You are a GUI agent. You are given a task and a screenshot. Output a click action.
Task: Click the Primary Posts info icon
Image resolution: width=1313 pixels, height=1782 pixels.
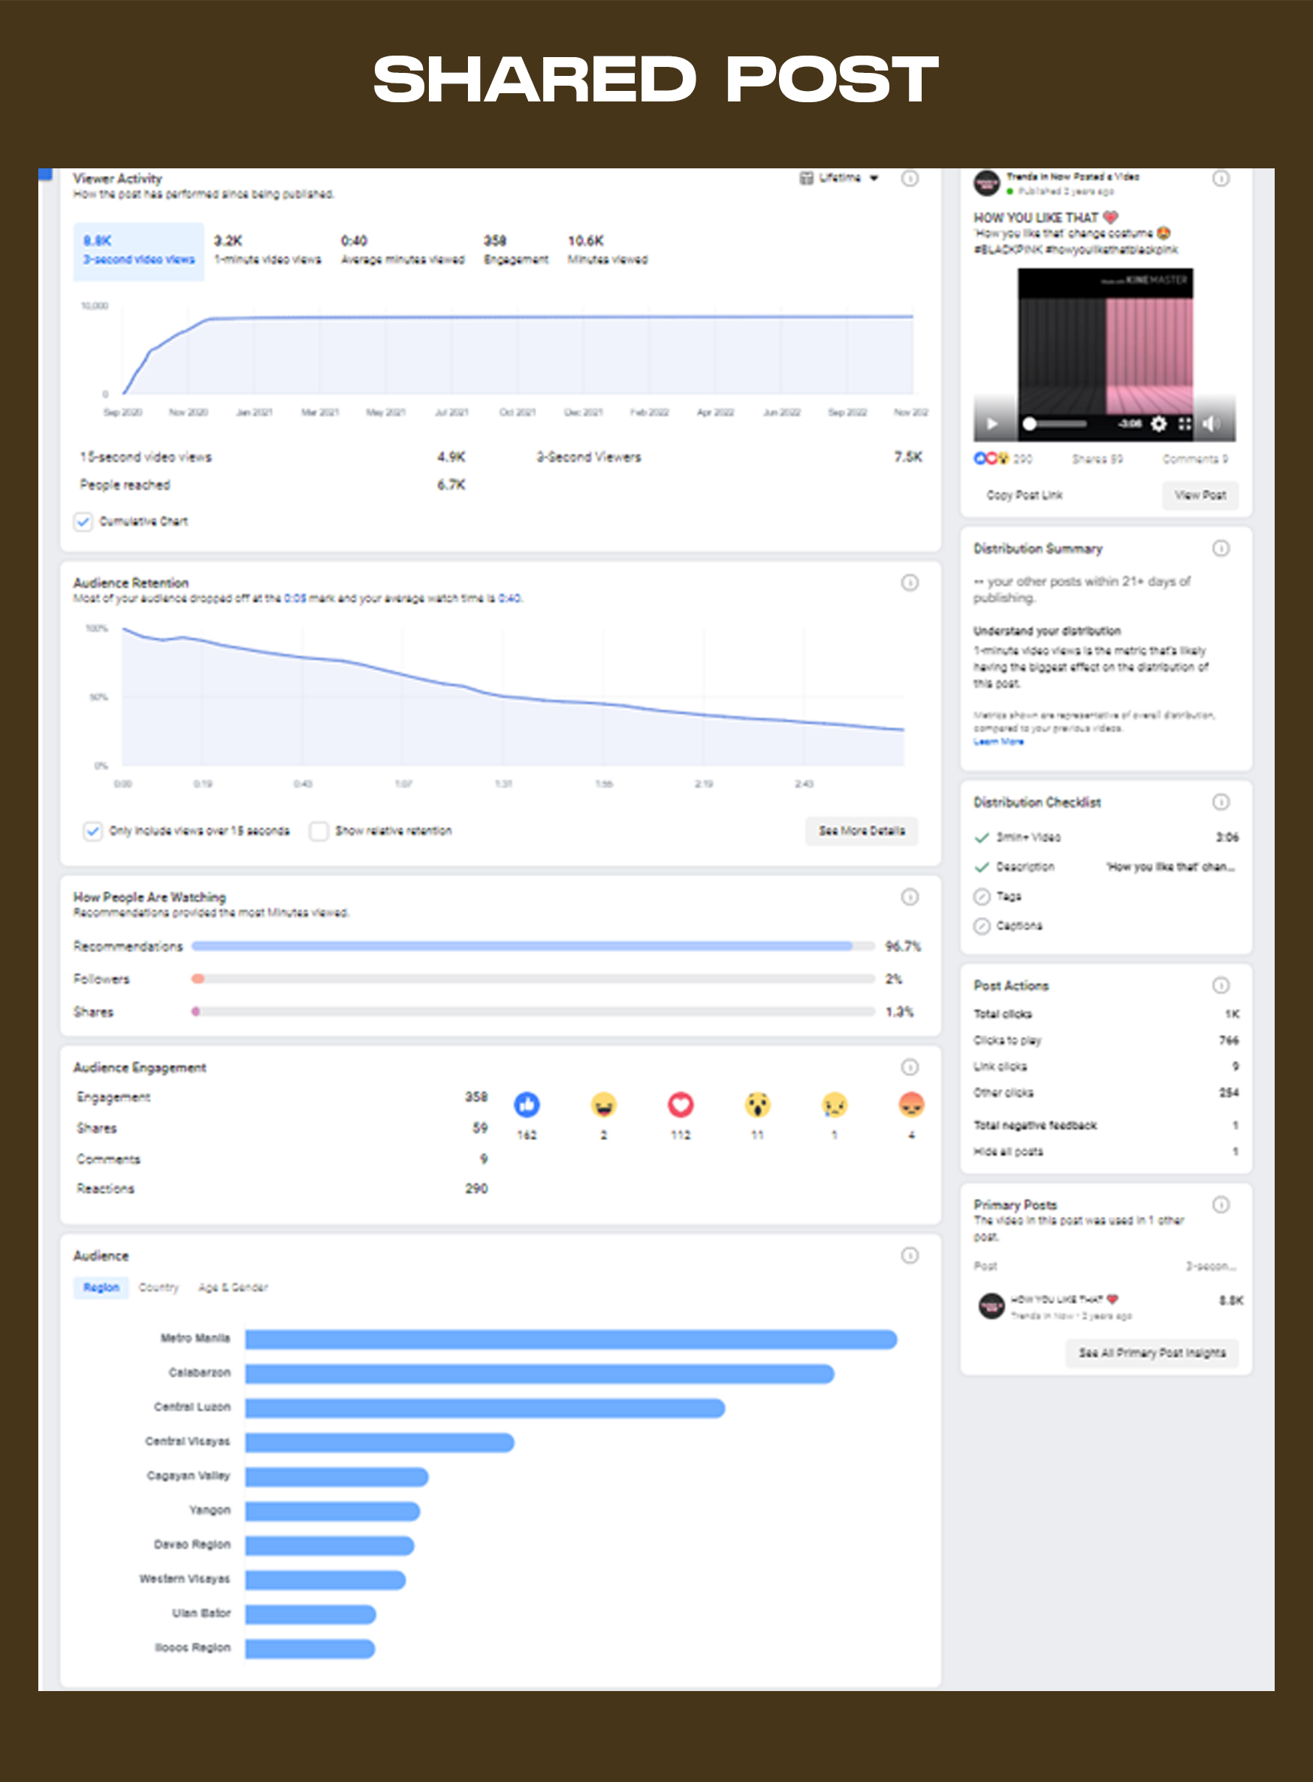coord(1221,1205)
